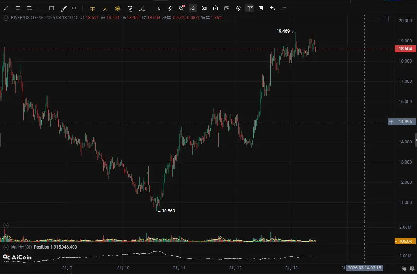417x274 pixels.
Task: Click the auto-draw refresh pen icon
Action: pos(130,9)
